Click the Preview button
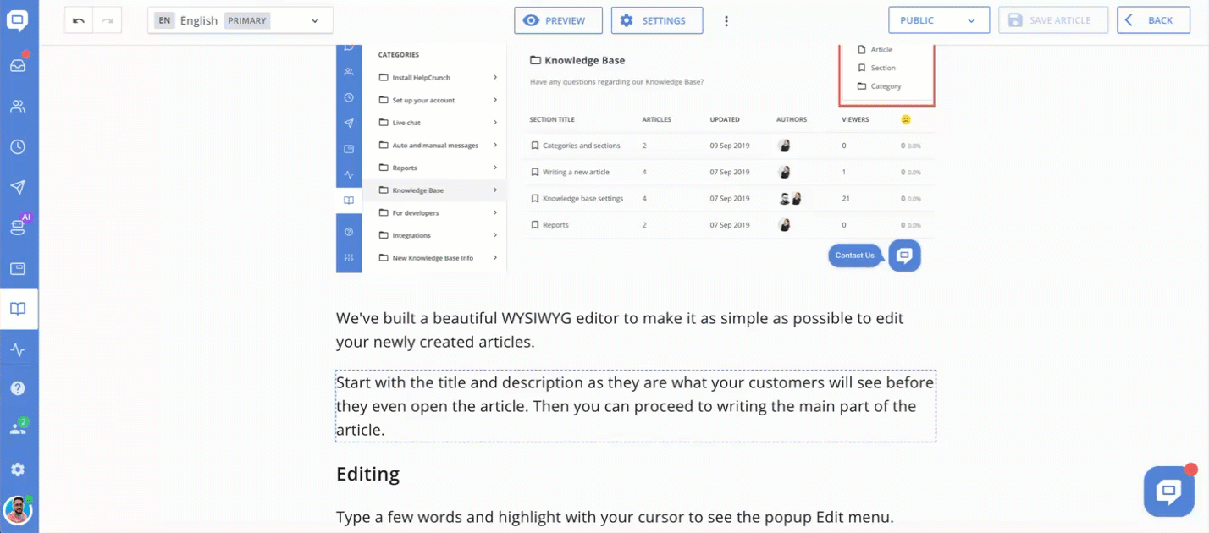 click(x=558, y=20)
